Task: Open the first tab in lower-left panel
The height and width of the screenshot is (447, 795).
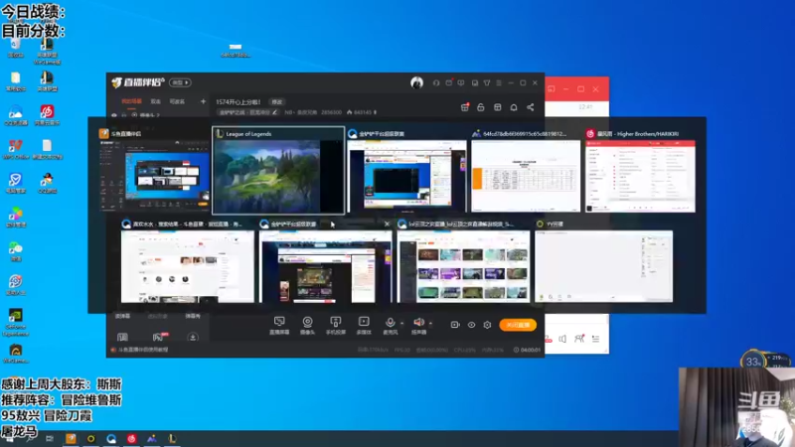Action: pos(122,316)
